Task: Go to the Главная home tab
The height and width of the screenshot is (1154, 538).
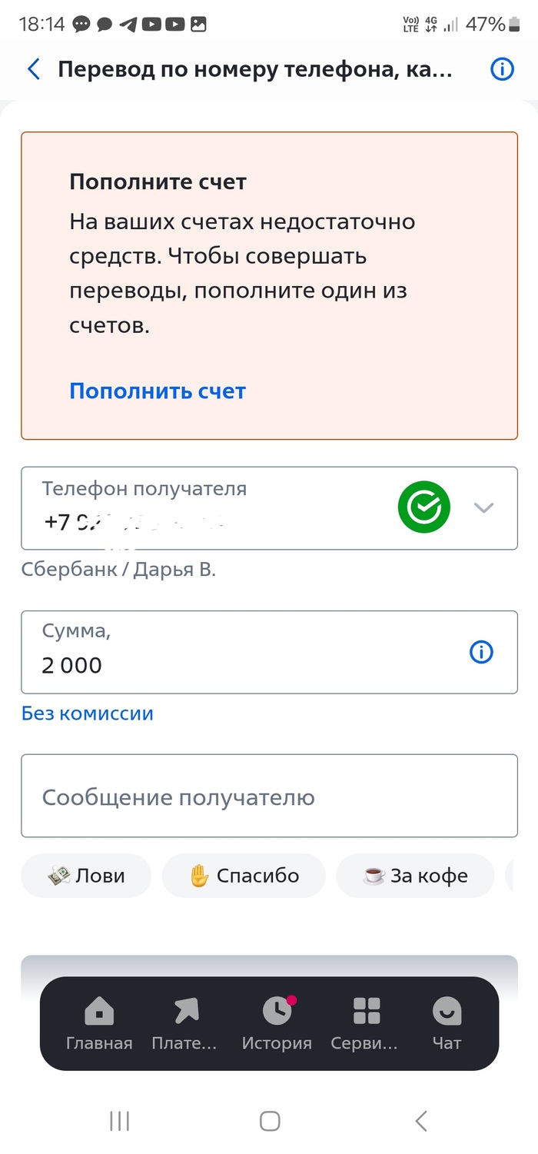Action: (99, 1023)
